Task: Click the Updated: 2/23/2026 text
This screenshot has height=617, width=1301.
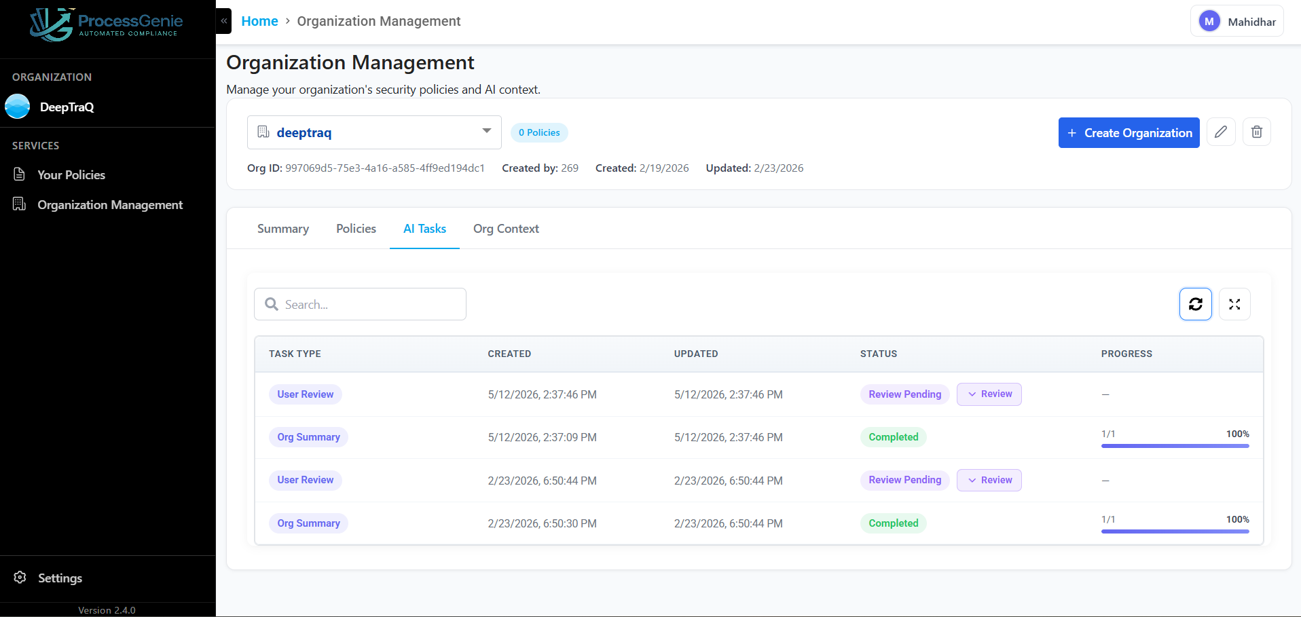Action: pyautogui.click(x=754, y=168)
